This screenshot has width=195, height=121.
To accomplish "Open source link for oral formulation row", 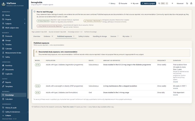I will [x=175, y=95].
